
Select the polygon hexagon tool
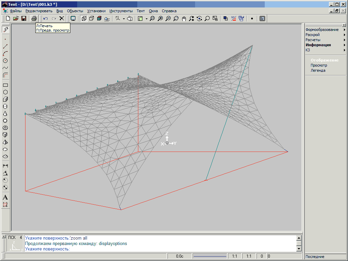(x=5, y=92)
